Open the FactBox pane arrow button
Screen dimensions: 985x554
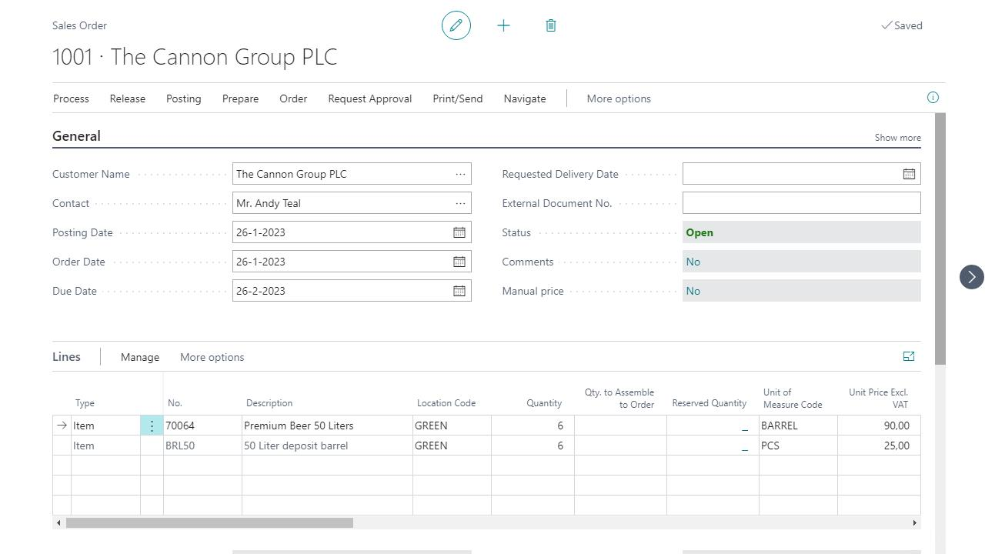(x=971, y=277)
